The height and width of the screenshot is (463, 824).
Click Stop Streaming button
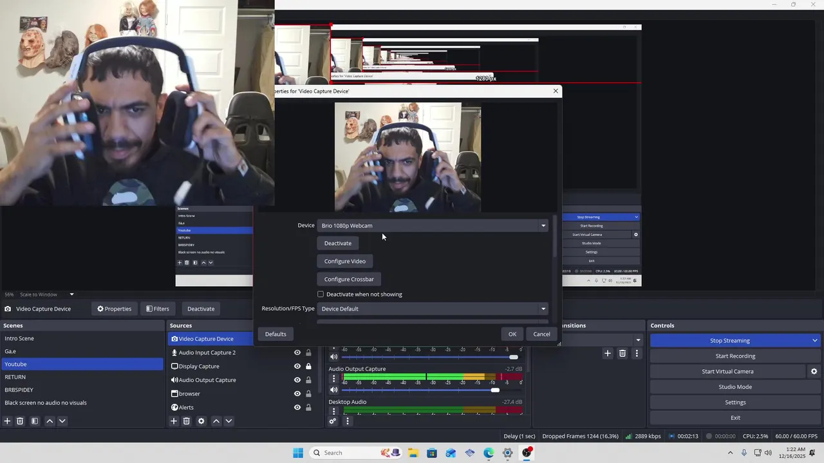[x=729, y=341]
